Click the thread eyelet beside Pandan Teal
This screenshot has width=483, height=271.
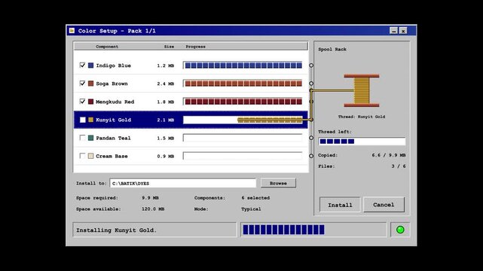click(311, 138)
